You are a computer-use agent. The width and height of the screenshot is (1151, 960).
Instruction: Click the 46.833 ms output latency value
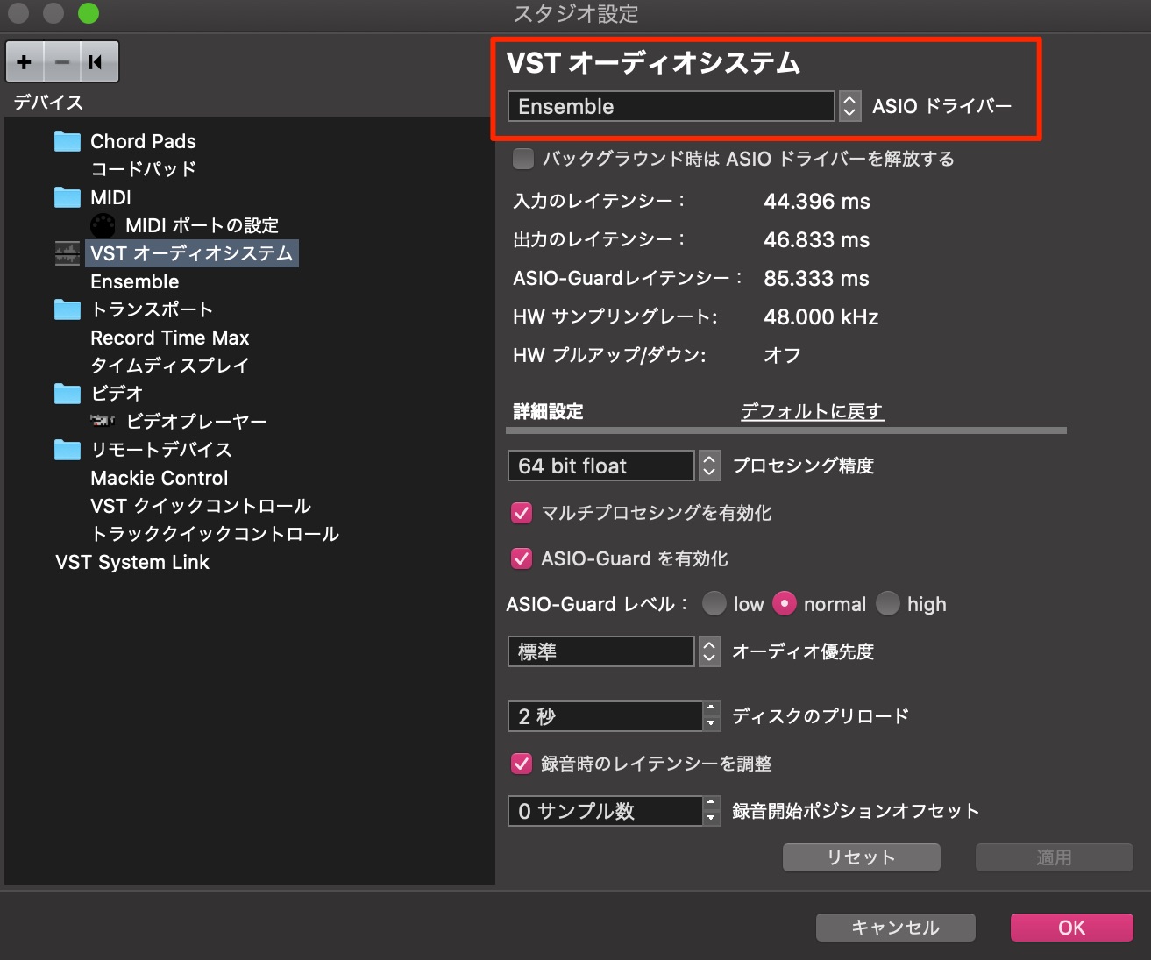pos(817,240)
